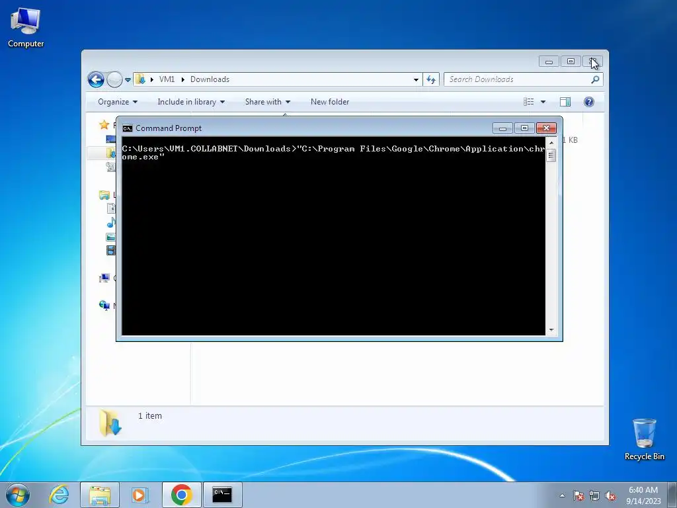The image size is (677, 508).
Task: Select Computer icon in the navigation pane
Action: coord(104,278)
